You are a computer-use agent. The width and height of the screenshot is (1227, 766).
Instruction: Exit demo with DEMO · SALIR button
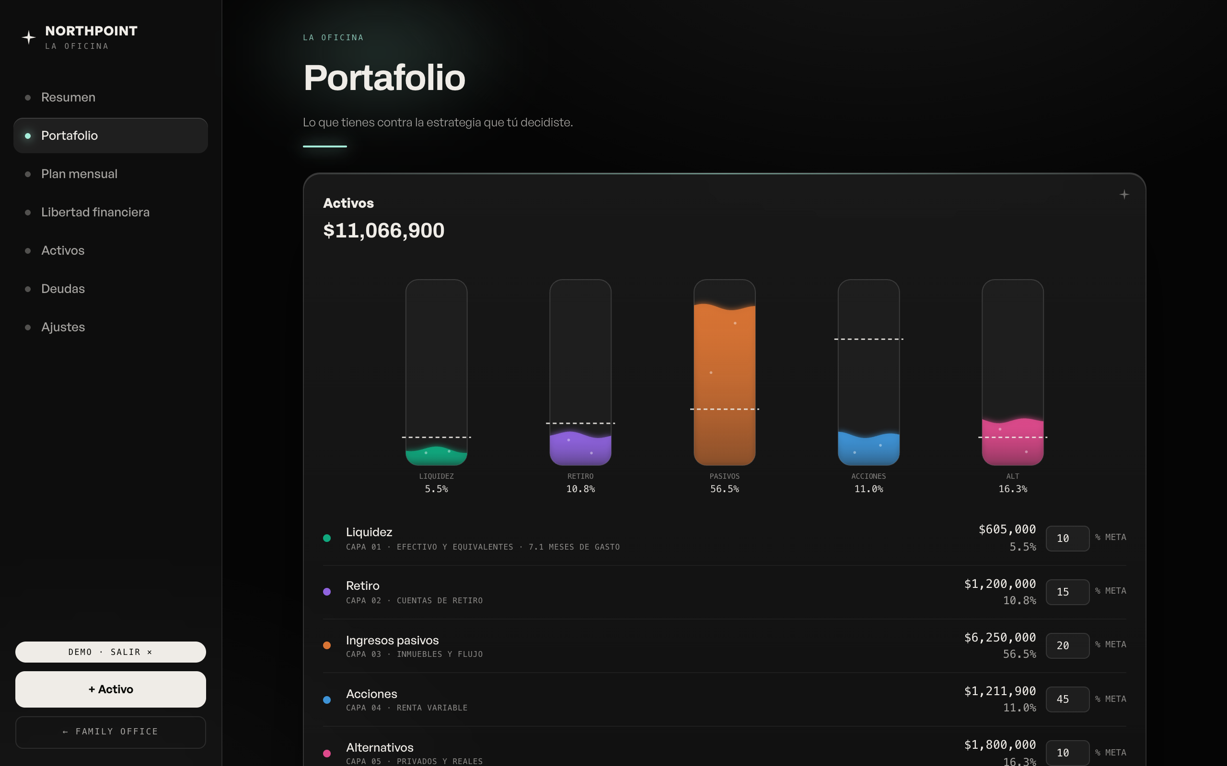111,652
